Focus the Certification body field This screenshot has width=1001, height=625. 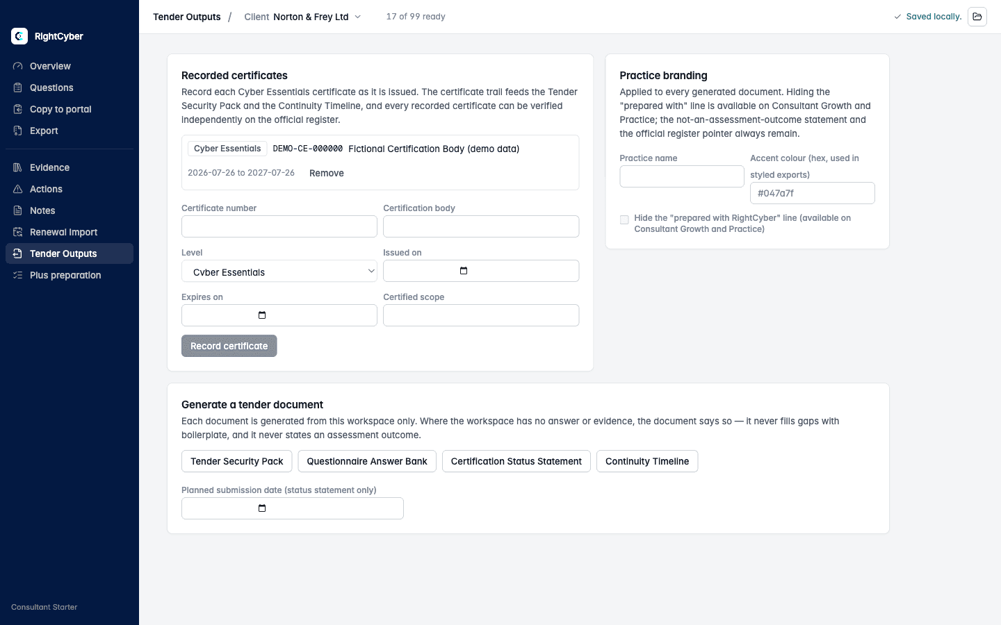pyautogui.click(x=481, y=226)
